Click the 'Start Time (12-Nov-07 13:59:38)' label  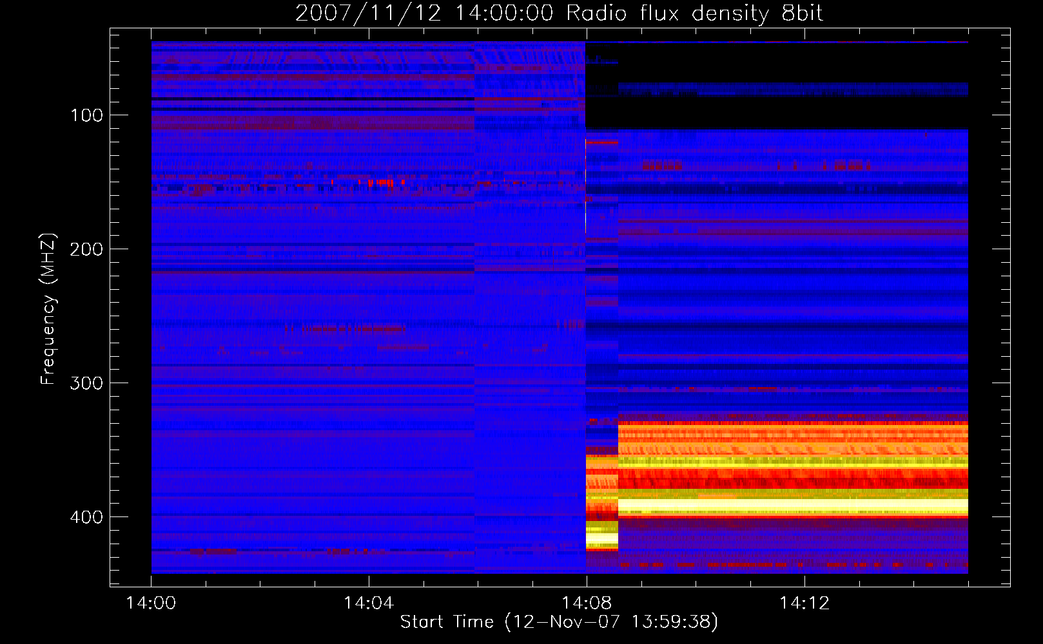pos(559,621)
